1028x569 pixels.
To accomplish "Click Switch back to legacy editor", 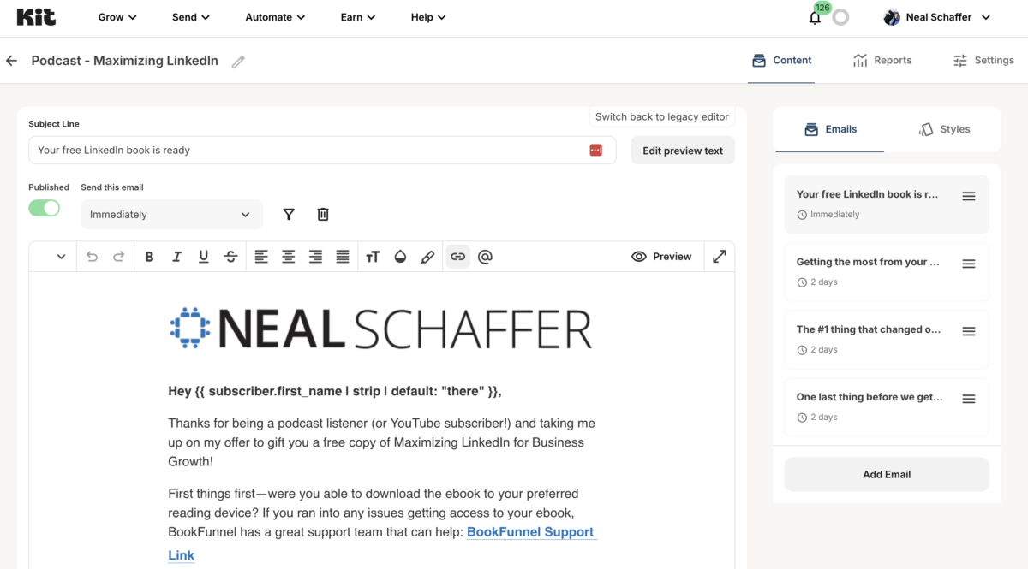I will click(x=662, y=117).
